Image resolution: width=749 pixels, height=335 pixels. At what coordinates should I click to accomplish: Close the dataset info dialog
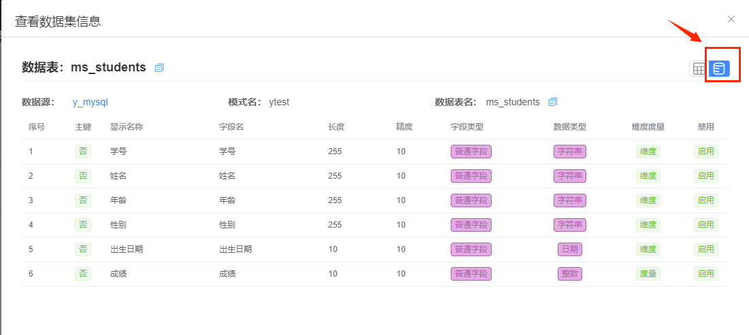tap(731, 19)
